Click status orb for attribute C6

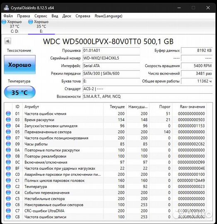pos(8,205)
